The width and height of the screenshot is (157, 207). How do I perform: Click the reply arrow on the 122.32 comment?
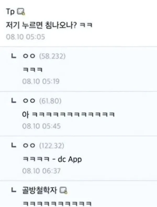pos(14,145)
